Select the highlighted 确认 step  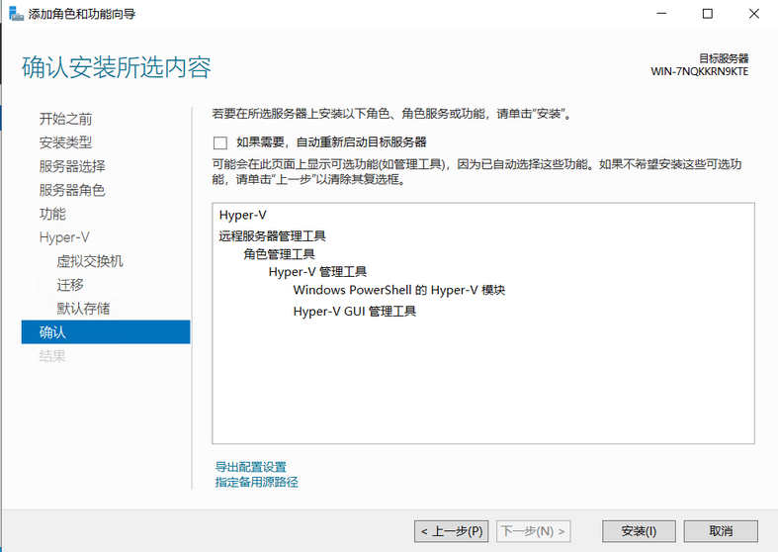click(x=106, y=332)
